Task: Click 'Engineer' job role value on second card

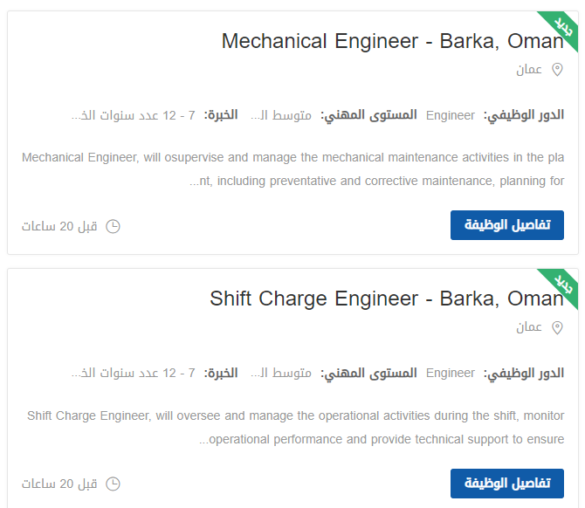Action: pyautogui.click(x=451, y=373)
